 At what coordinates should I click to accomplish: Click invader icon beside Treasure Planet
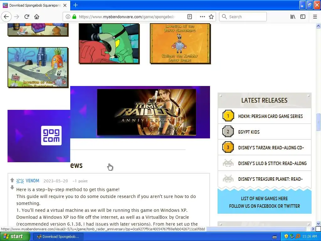(228, 179)
